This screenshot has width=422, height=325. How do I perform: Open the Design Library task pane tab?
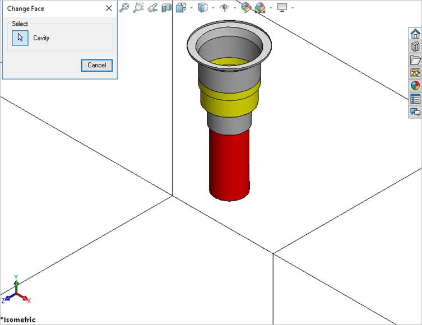pos(415,47)
